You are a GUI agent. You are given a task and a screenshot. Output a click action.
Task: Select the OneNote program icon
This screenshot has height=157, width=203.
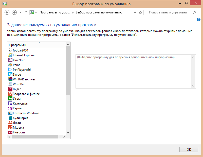10,60
